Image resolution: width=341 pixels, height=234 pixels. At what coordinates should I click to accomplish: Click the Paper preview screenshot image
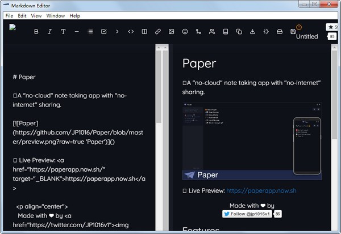pyautogui.click(x=251, y=142)
